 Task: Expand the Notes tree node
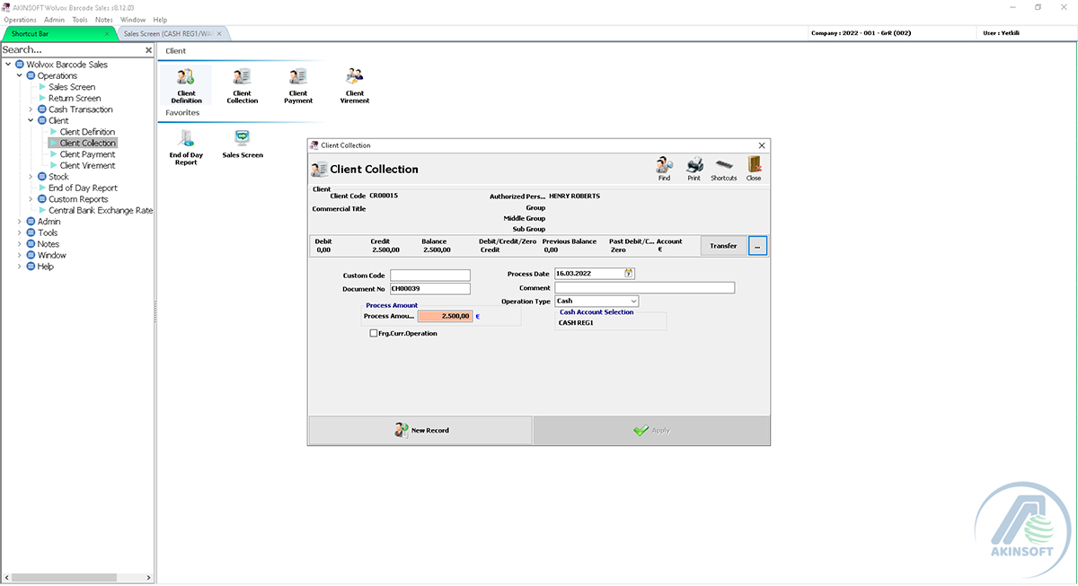tap(20, 244)
